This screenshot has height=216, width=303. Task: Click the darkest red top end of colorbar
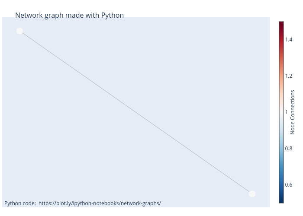[x=281, y=23]
